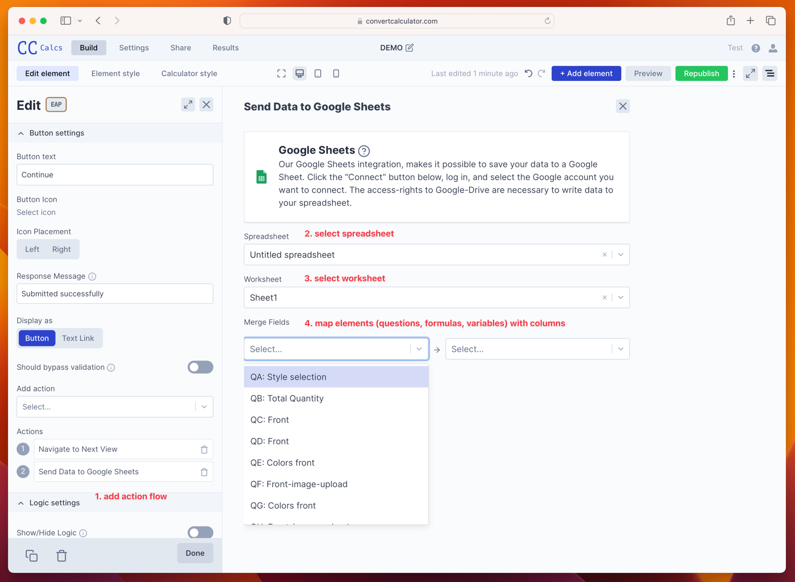
Task: Switch to Element style tab
Action: point(115,73)
